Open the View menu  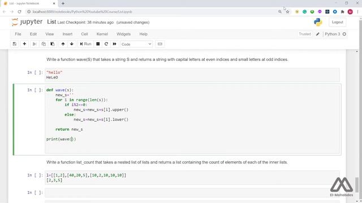pyautogui.click(x=49, y=34)
